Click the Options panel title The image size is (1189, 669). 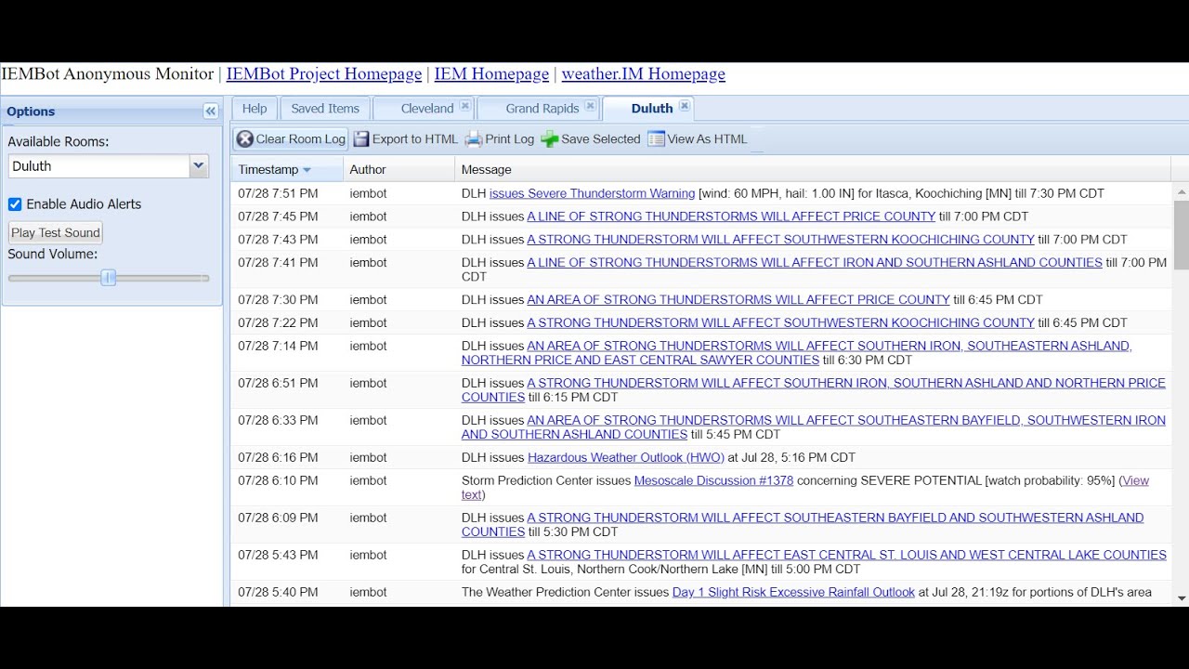point(31,111)
